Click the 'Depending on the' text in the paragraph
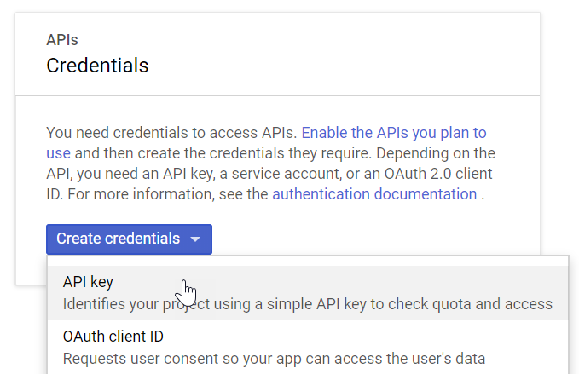The image size is (579, 374). pos(436,153)
